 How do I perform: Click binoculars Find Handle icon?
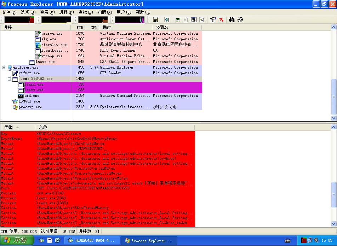[232, 20]
